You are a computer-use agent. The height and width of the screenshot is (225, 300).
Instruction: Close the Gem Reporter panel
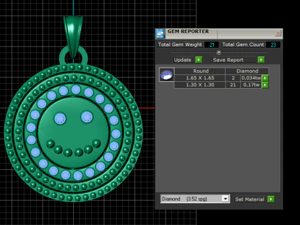coord(278,33)
